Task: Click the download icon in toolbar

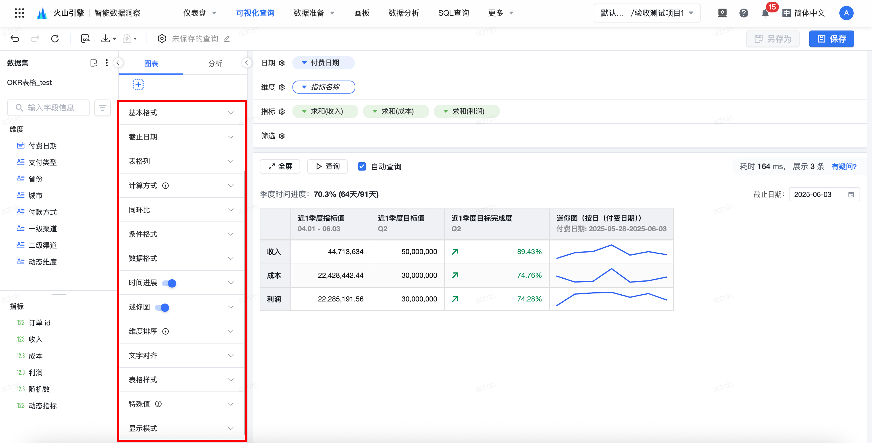Action: tap(106, 38)
